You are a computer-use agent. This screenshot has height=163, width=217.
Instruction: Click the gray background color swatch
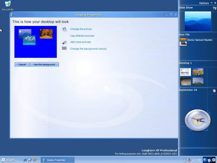pos(64,48)
